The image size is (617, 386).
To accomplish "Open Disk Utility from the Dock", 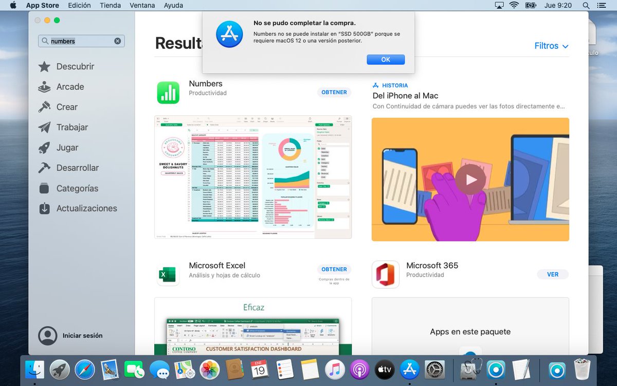I will (x=471, y=369).
